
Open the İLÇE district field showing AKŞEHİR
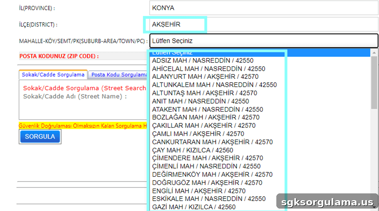pyautogui.click(x=264, y=24)
